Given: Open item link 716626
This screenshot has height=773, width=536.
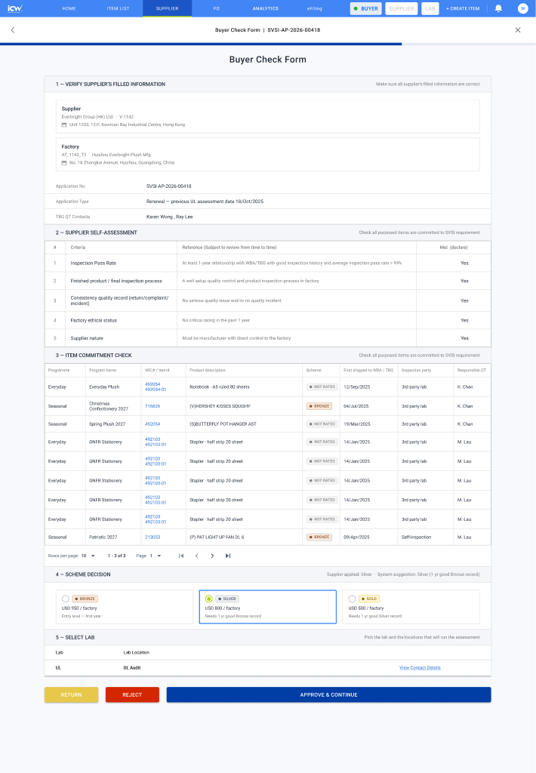Looking at the screenshot, I should (152, 406).
